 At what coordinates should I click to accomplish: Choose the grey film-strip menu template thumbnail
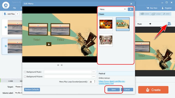(106, 40)
